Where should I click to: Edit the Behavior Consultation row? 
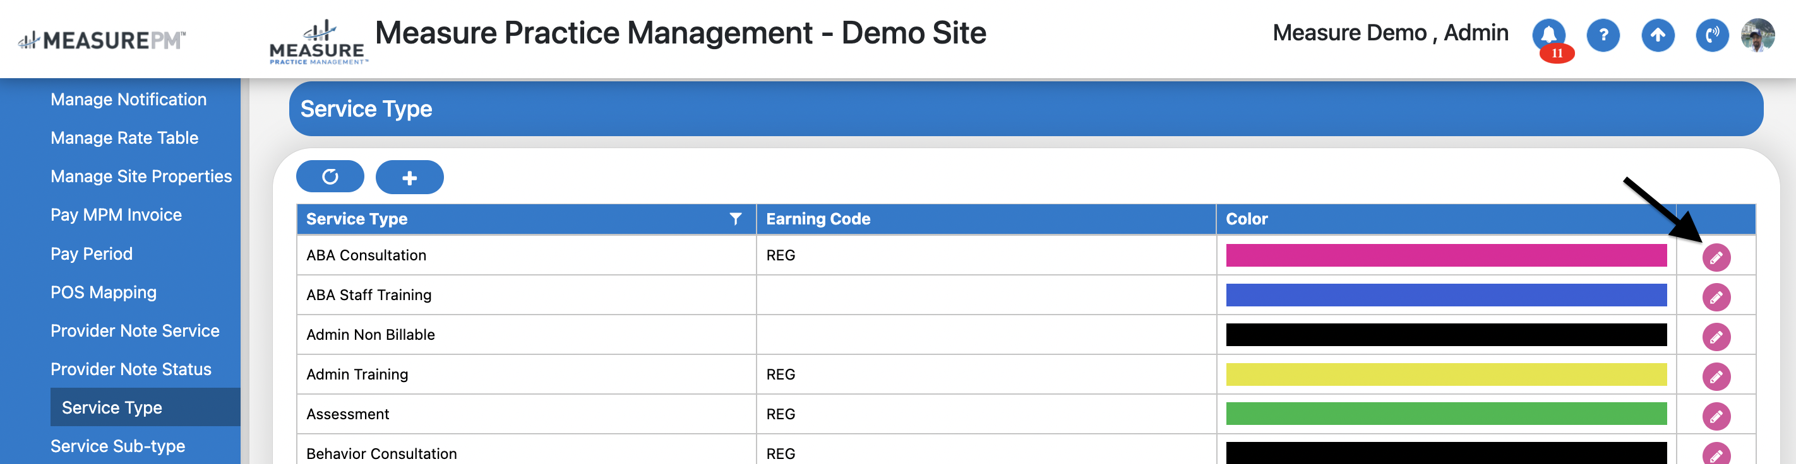point(1716,453)
